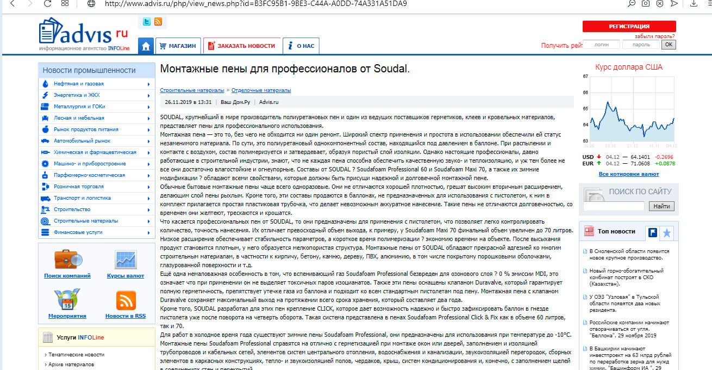Screen dimensions: 712x370
Task: Expand the 'Нефтяная и газовая' submenu arrow
Action: [x=148, y=84]
